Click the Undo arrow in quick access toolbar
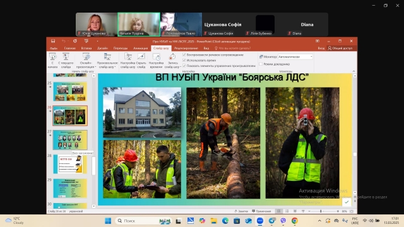The height and width of the screenshot is (227, 404). [x=63, y=41]
